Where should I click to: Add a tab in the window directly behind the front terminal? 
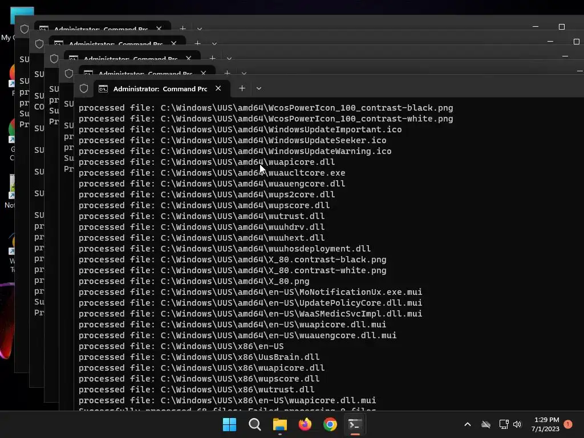coord(227,72)
